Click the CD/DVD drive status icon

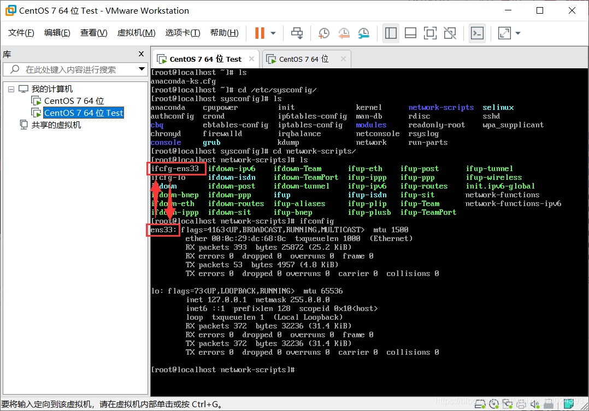[493, 404]
